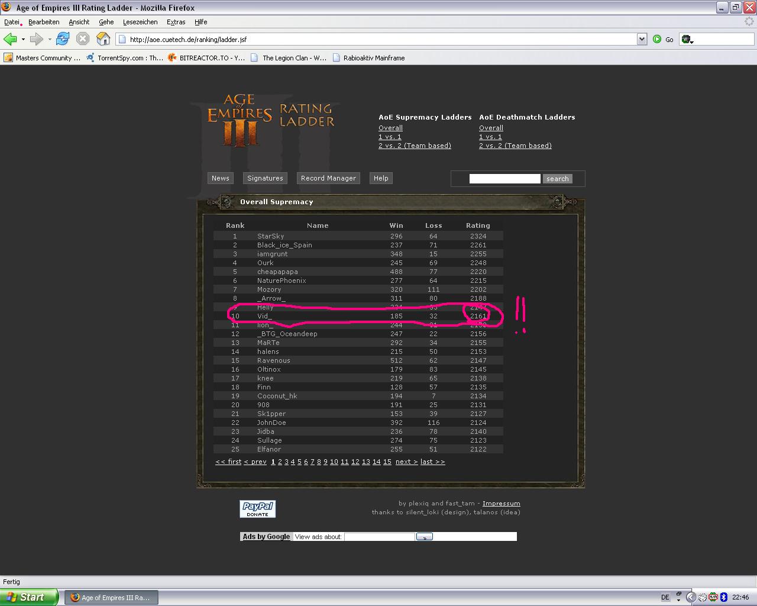This screenshot has height=606, width=757.
Task: Open the Record Manager button
Action: 328,178
